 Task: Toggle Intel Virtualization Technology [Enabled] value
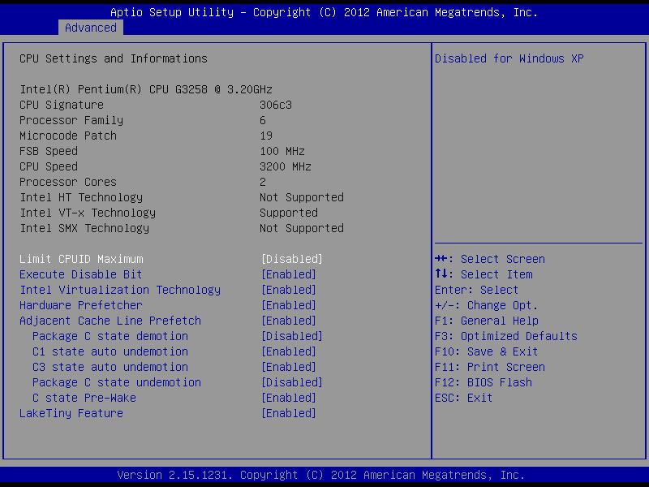tap(289, 290)
